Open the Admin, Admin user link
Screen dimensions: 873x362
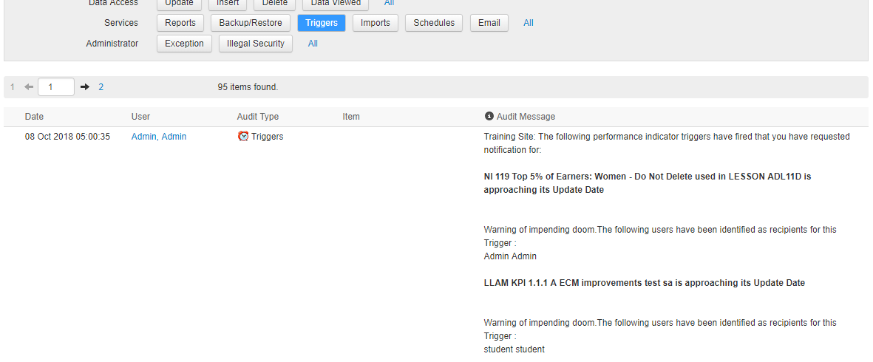[x=159, y=136]
